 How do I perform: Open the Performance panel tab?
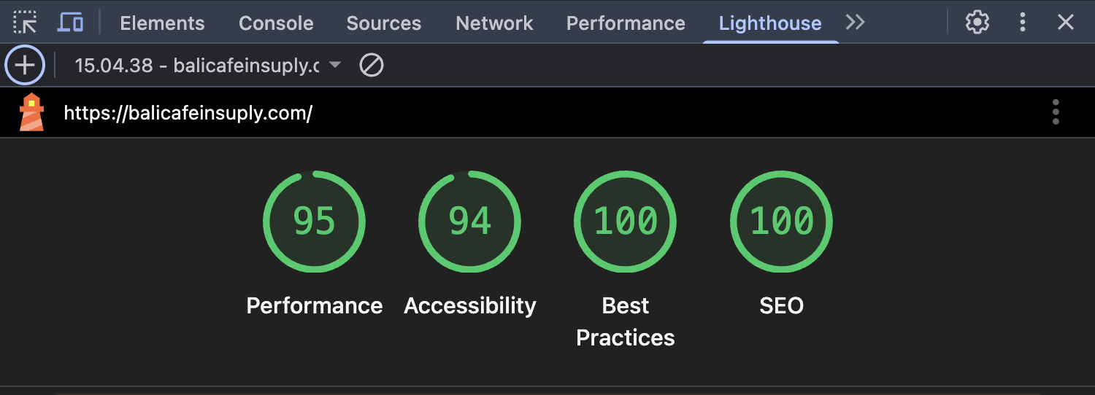pyautogui.click(x=626, y=23)
